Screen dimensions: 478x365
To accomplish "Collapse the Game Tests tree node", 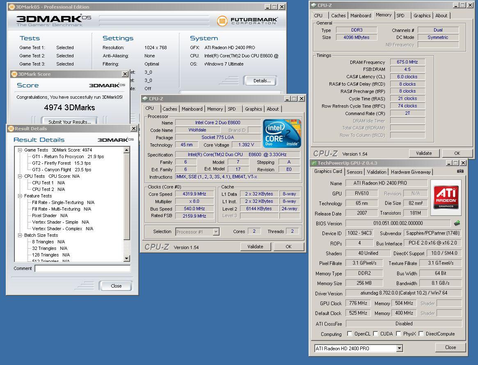I will (x=20, y=150).
